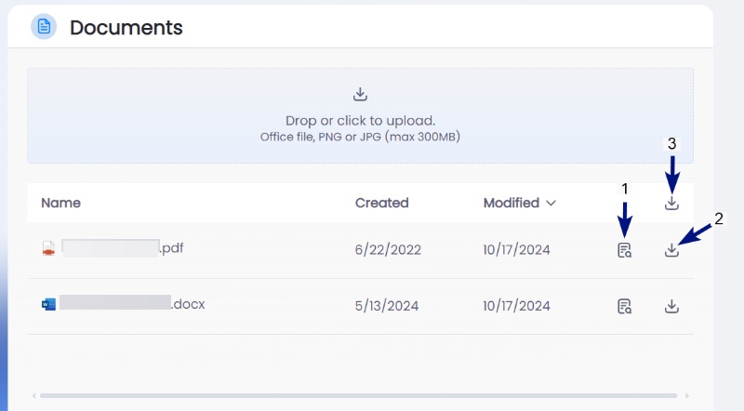Click the Documents header icon

click(x=44, y=27)
